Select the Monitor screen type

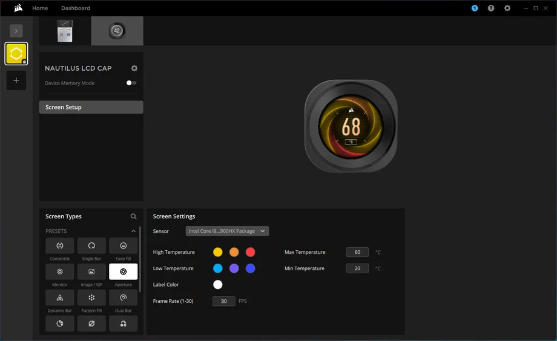(x=60, y=271)
